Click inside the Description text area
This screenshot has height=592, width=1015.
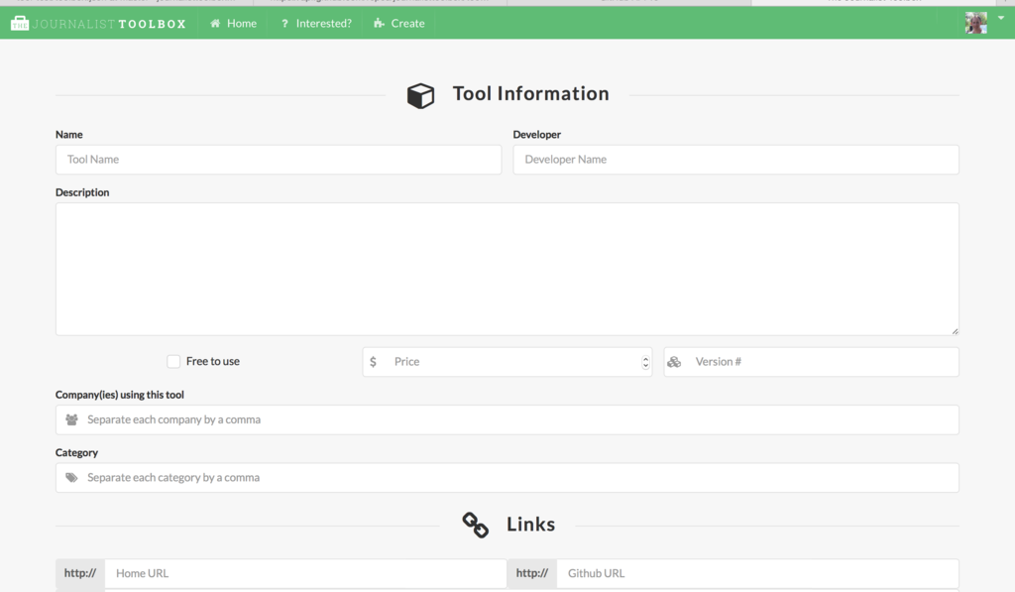[507, 269]
